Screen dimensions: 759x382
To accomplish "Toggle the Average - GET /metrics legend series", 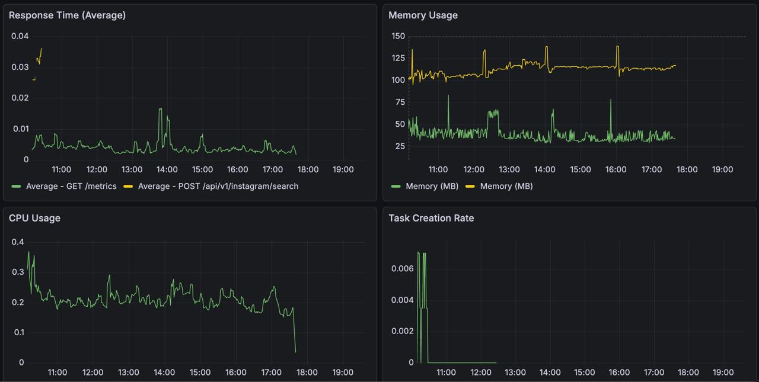I will tap(71, 186).
